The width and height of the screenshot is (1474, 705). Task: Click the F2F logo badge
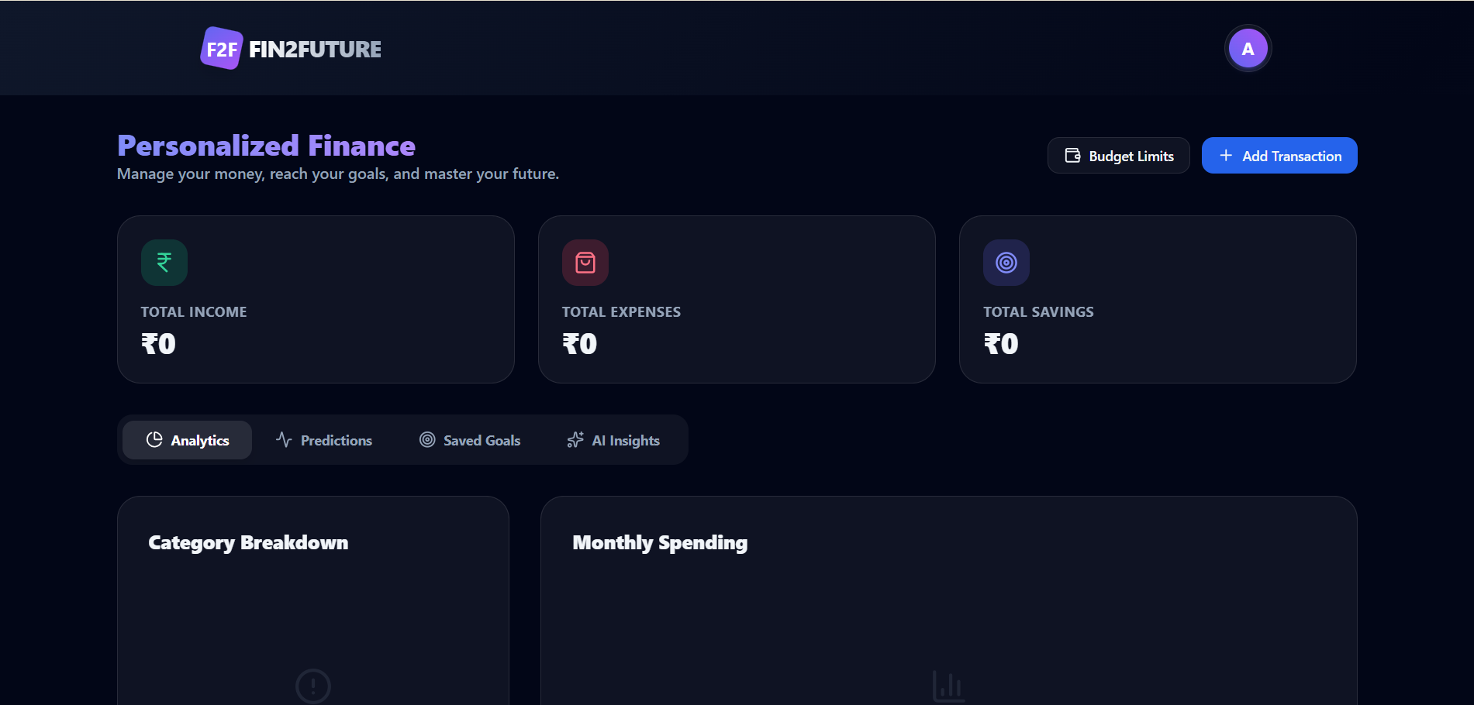222,49
